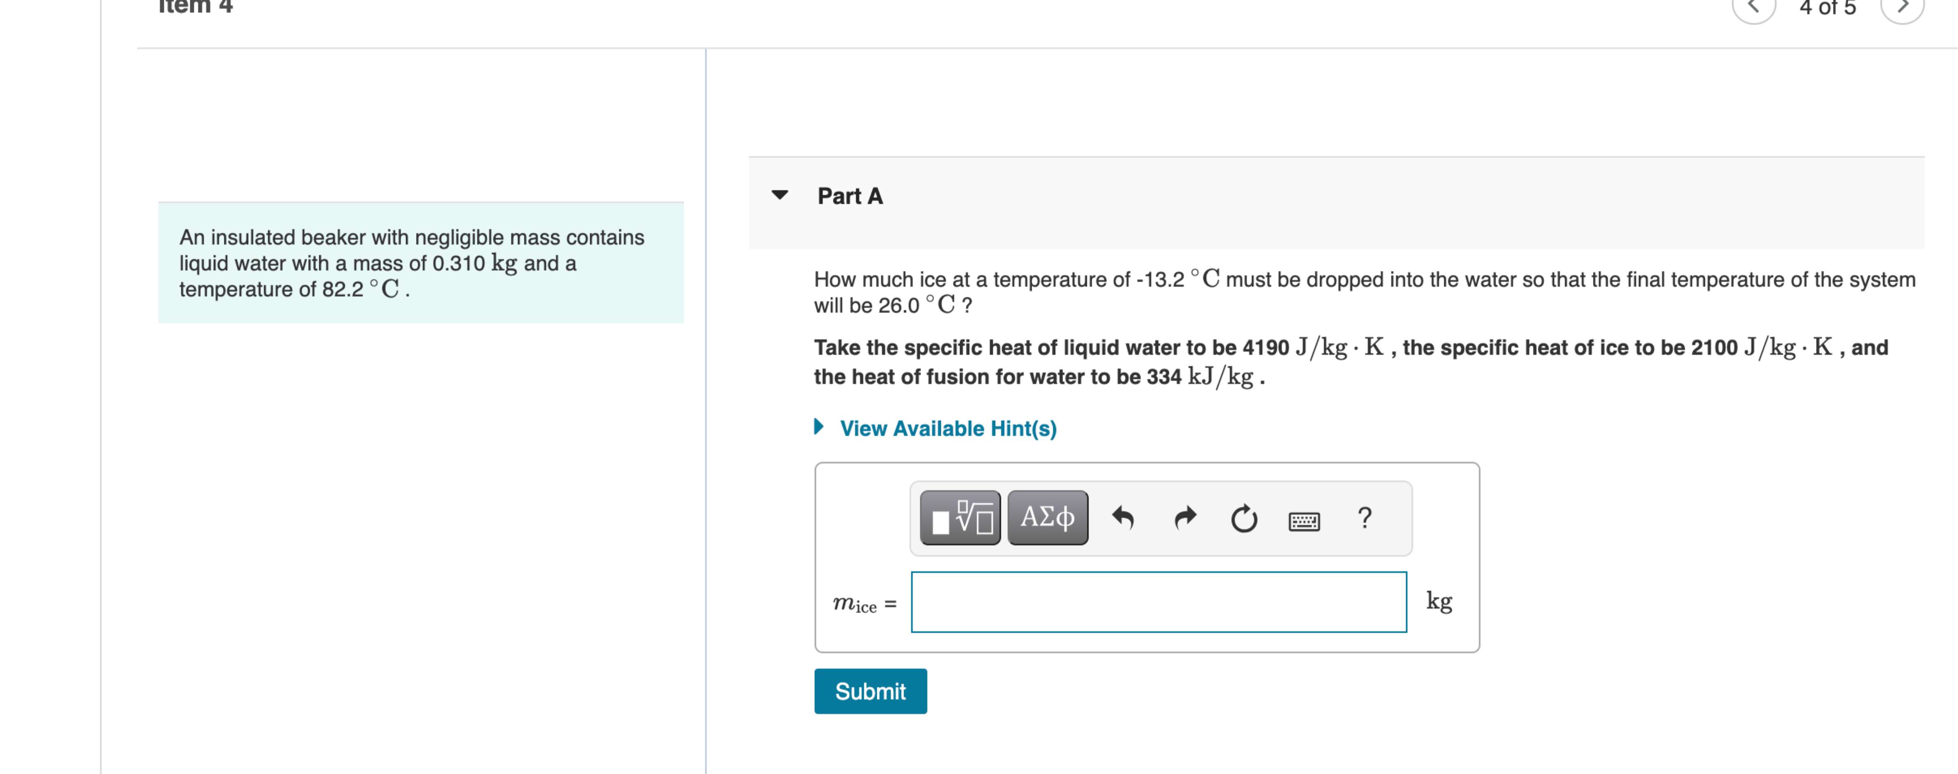Click the m_ice answer input field
Screen dimensions: 1958x774
click(x=1159, y=602)
